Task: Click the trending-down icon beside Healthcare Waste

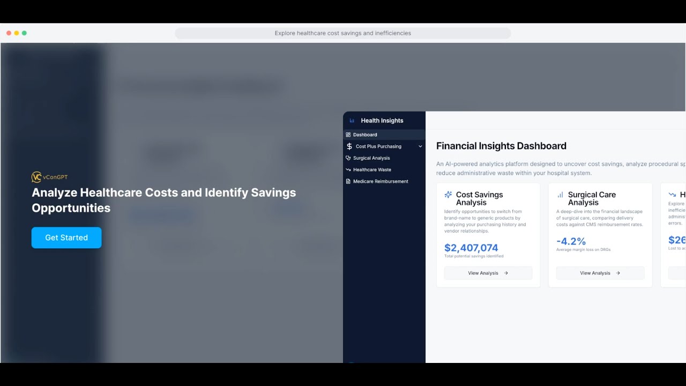Action: pos(348,170)
